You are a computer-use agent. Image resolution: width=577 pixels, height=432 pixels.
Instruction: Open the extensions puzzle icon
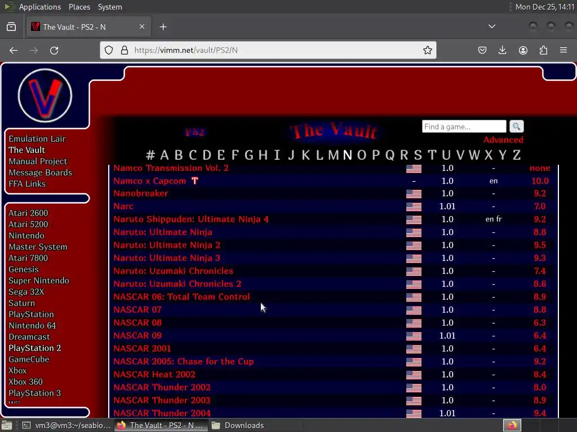point(543,50)
